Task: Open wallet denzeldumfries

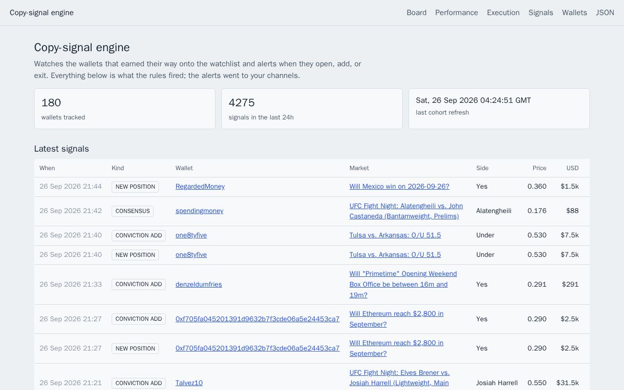Action: 198,285
